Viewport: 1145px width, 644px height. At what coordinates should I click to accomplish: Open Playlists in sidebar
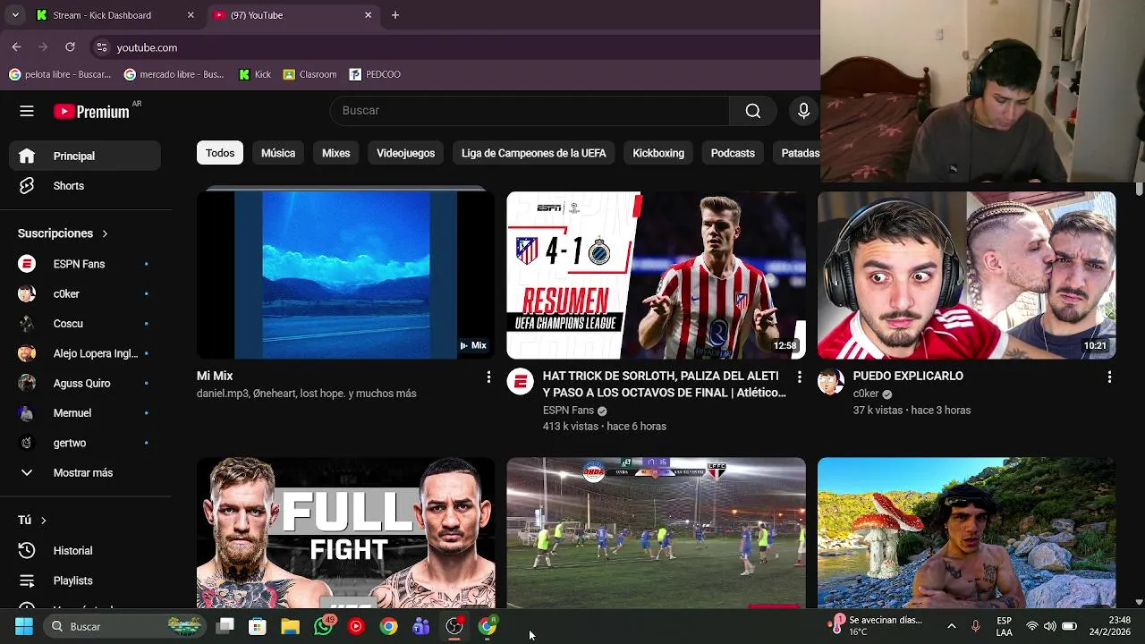point(85,580)
